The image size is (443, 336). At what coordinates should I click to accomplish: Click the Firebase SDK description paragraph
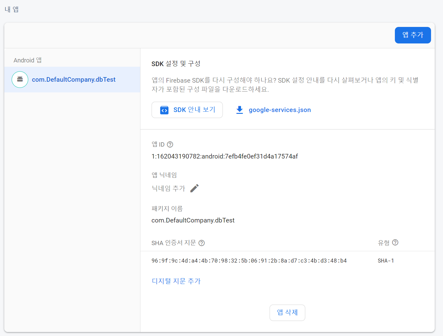[285, 85]
